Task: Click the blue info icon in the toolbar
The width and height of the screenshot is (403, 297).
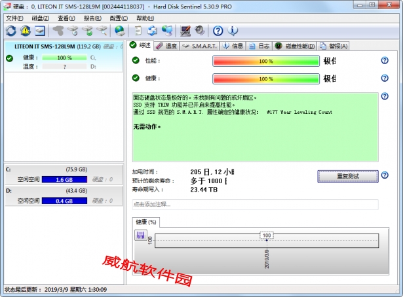Action: coord(233,31)
